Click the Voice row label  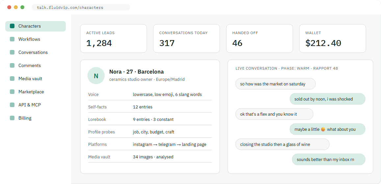(x=93, y=94)
